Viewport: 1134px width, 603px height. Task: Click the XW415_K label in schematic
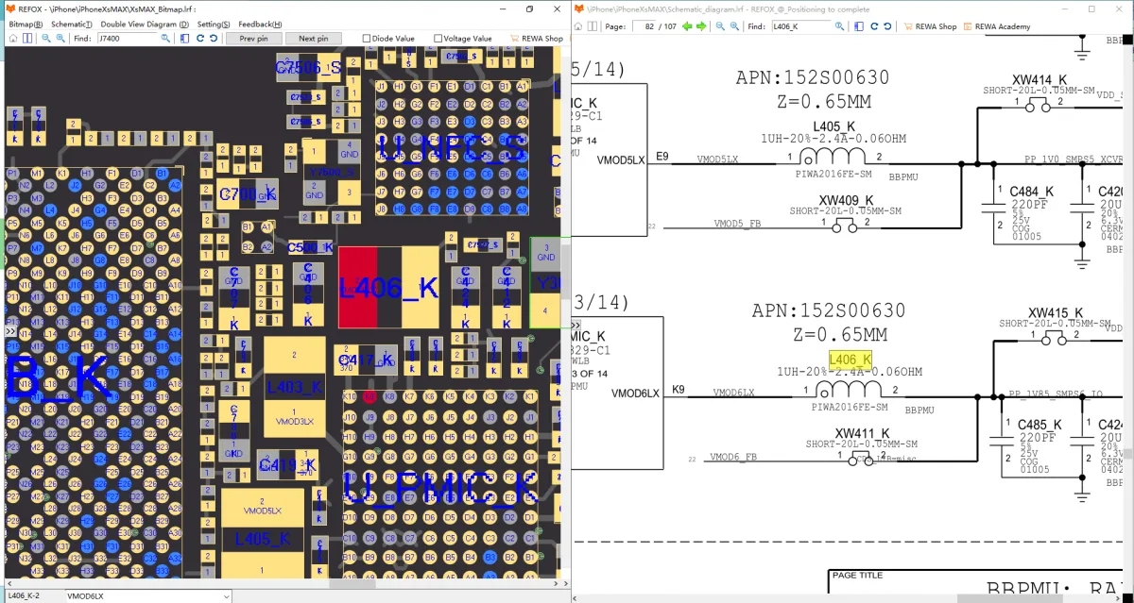(x=1056, y=312)
